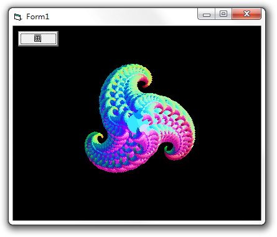Click the Form1 title text
Viewport: 277px width, 237px height.
[x=38, y=17]
